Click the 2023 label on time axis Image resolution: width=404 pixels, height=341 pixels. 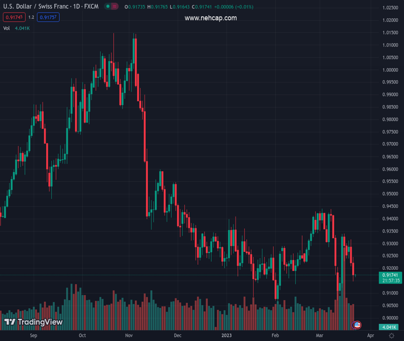(x=226, y=336)
